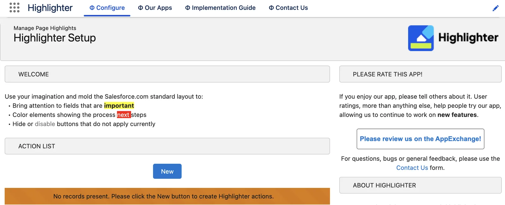Click the Highlighter logo image
This screenshot has height=205, width=505.
click(x=453, y=38)
